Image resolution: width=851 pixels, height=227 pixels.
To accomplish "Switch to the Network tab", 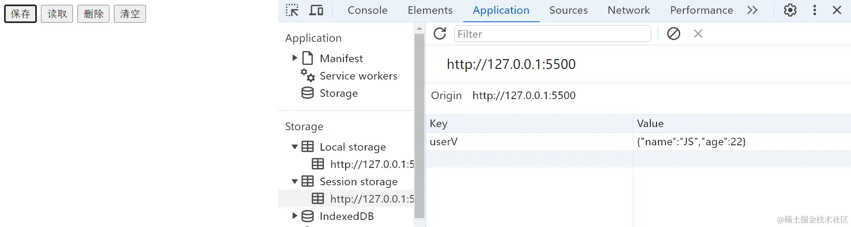I will pyautogui.click(x=629, y=10).
